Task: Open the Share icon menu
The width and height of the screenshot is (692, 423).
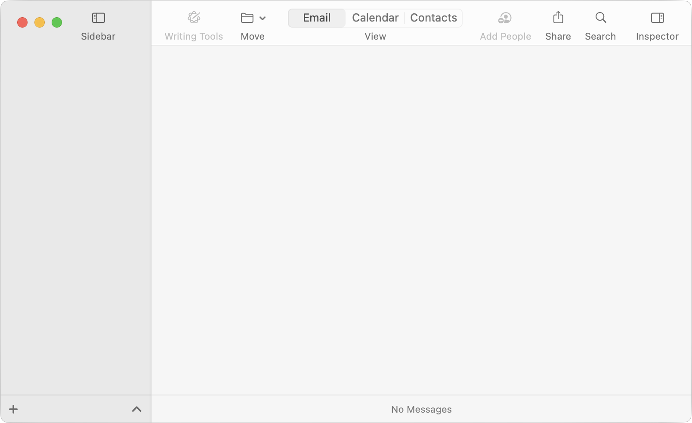Action: [558, 17]
